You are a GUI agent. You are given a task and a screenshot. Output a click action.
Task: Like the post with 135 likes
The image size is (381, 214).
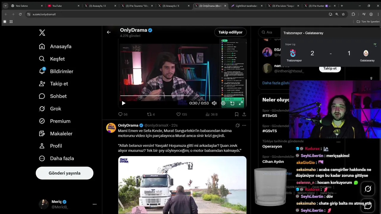tap(182, 114)
